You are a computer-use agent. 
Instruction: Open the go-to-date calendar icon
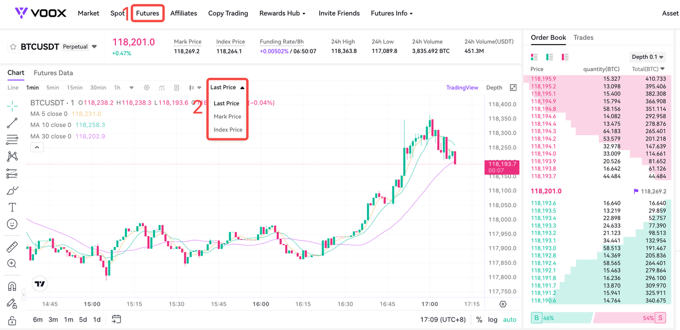tap(116, 319)
